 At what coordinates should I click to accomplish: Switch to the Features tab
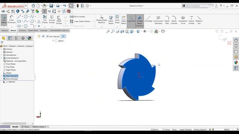[x=4, y=31]
